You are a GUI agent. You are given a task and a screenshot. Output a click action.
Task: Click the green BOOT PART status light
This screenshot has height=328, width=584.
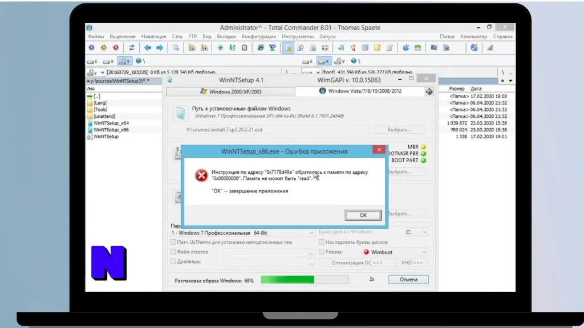424,160
